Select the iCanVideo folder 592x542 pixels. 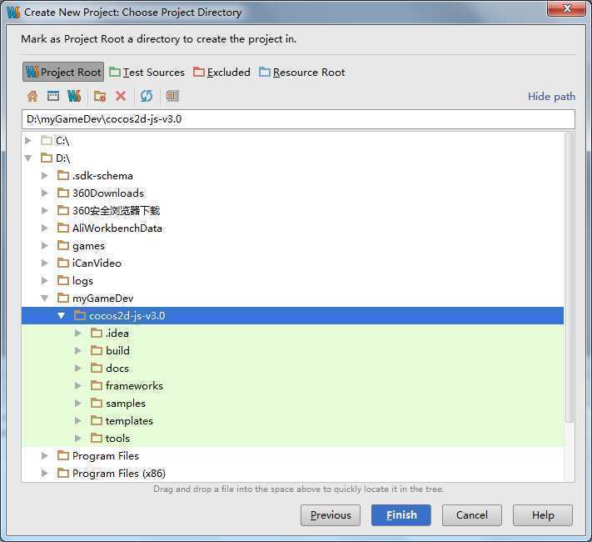point(89,263)
